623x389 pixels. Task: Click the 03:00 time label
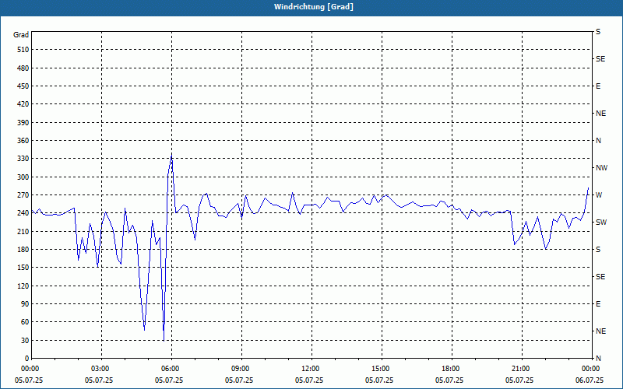click(101, 369)
